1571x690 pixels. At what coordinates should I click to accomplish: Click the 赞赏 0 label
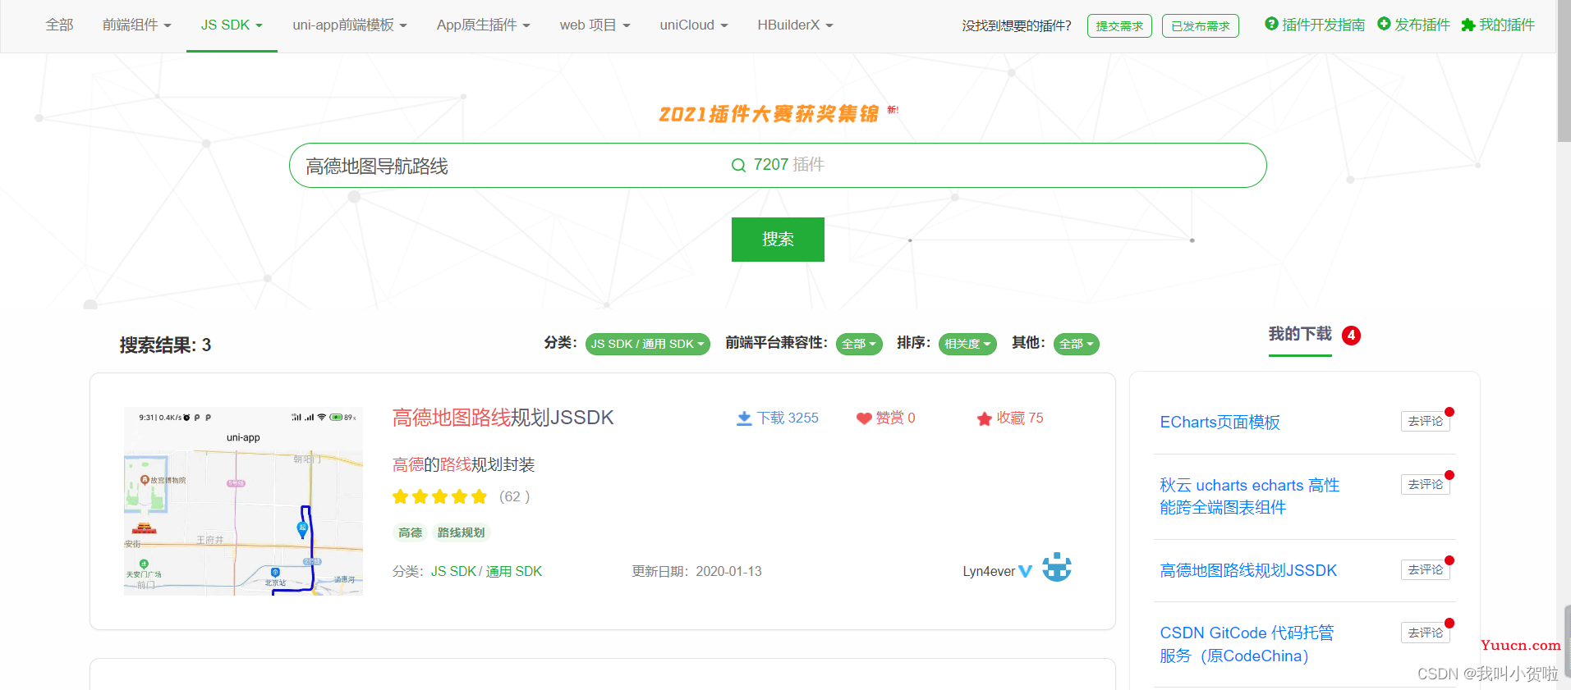(x=895, y=418)
